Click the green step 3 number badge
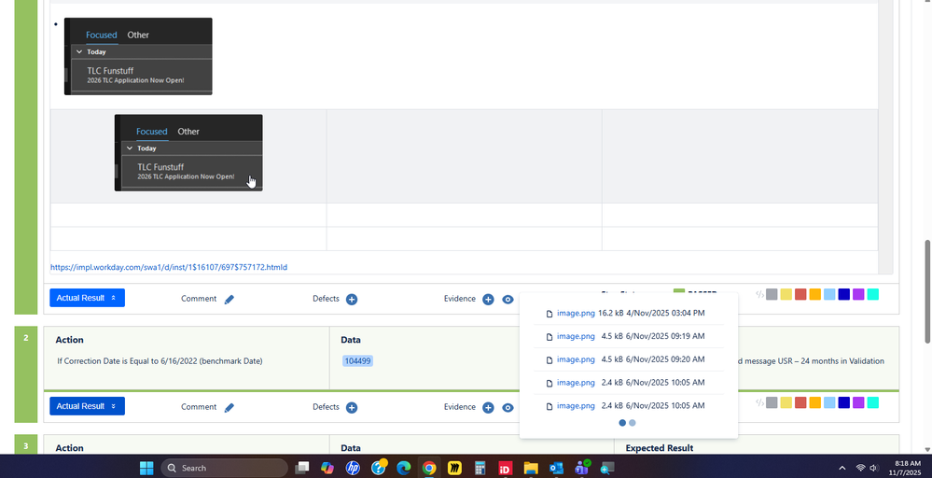The image size is (932, 478). (25, 444)
